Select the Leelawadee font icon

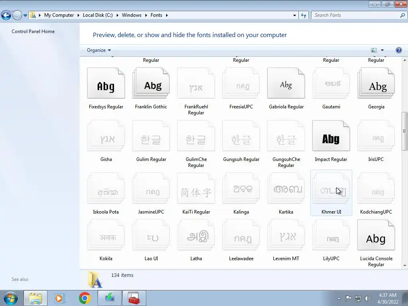pyautogui.click(x=241, y=235)
